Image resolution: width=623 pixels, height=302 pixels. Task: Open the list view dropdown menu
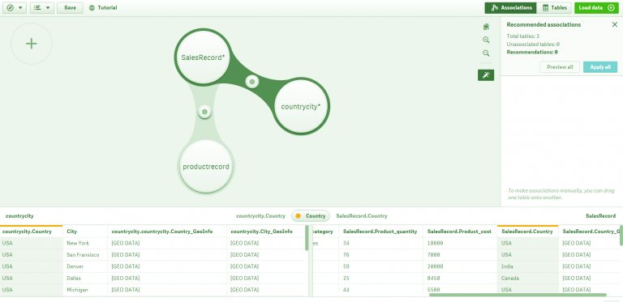[41, 7]
